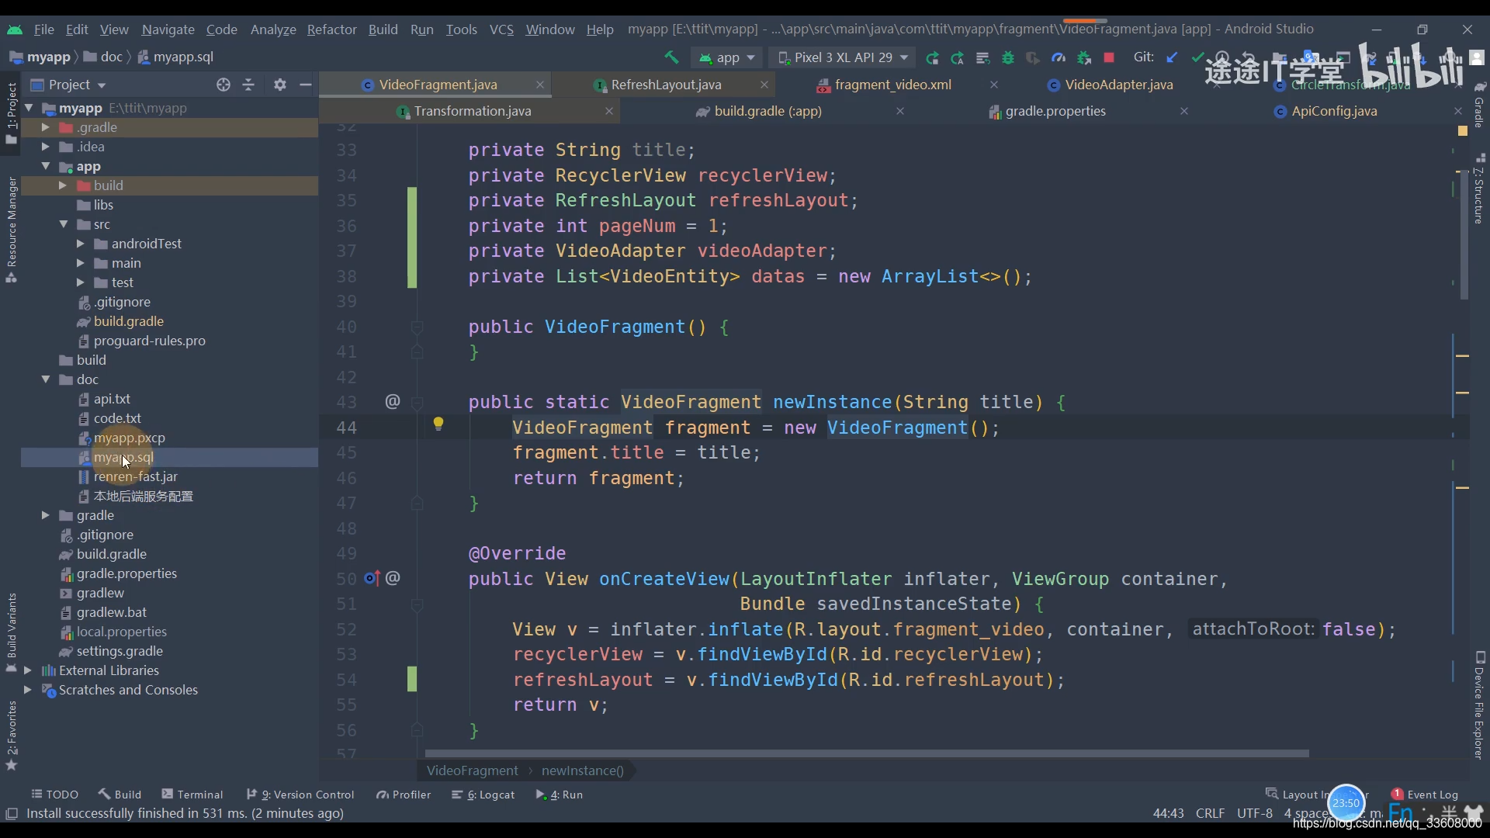This screenshot has width=1490, height=838.
Task: Click the Rerun app icon
Action: 932,57
